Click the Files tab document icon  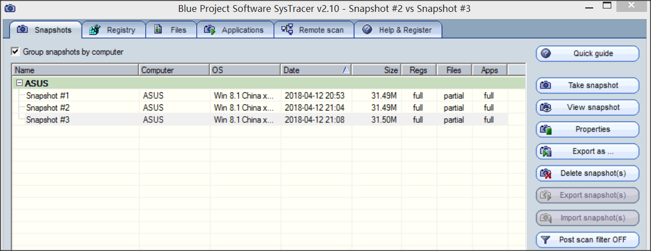pyautogui.click(x=158, y=29)
